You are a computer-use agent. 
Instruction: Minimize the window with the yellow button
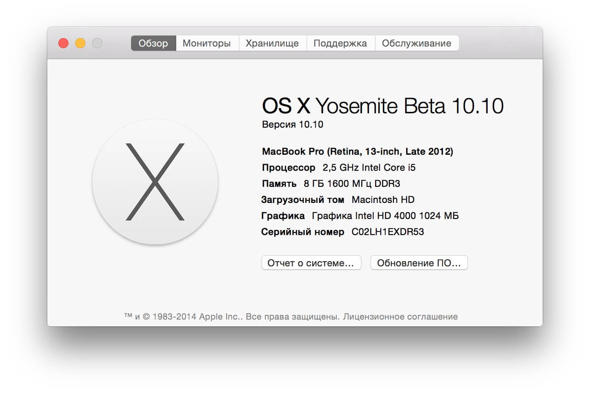pos(80,43)
